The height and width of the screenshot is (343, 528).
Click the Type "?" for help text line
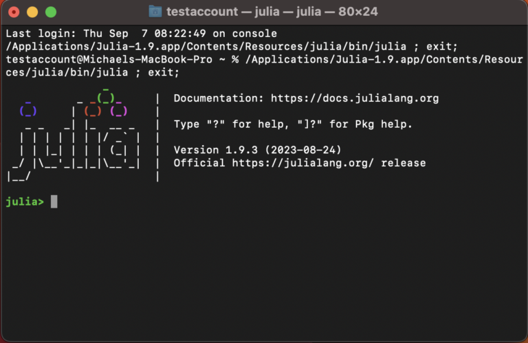point(293,124)
